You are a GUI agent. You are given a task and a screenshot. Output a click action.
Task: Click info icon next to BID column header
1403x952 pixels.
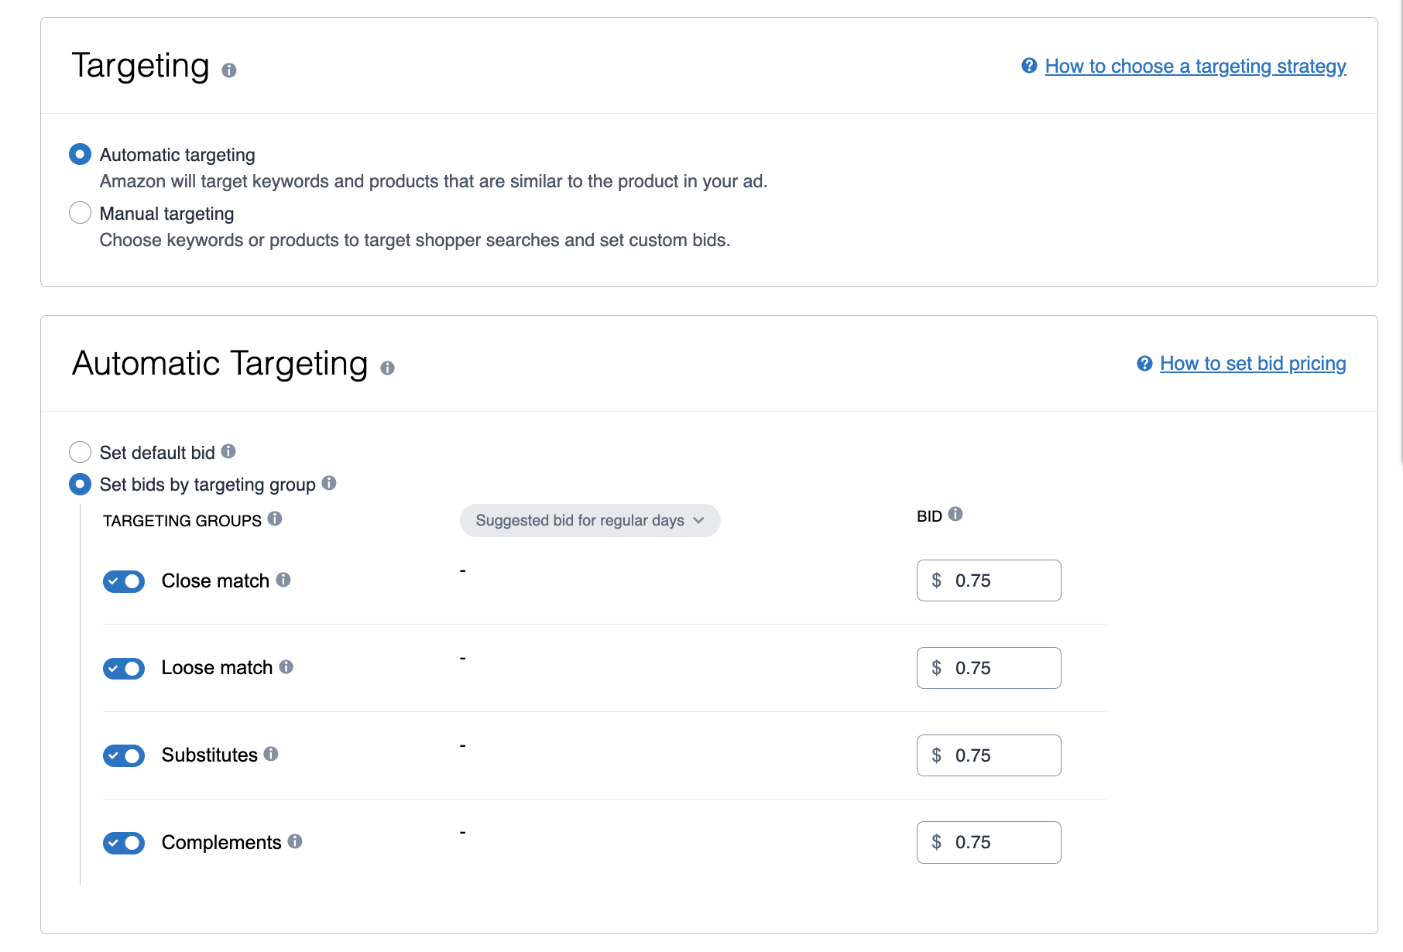(955, 514)
